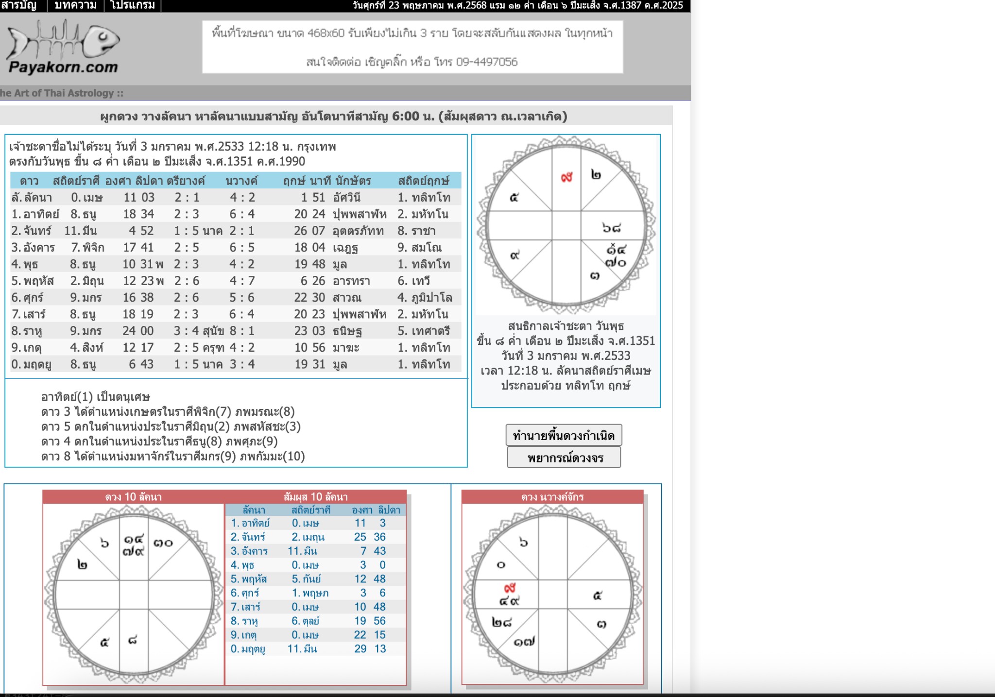995x697 pixels.
Task: Open the บทความ menu item
Action: click(75, 5)
